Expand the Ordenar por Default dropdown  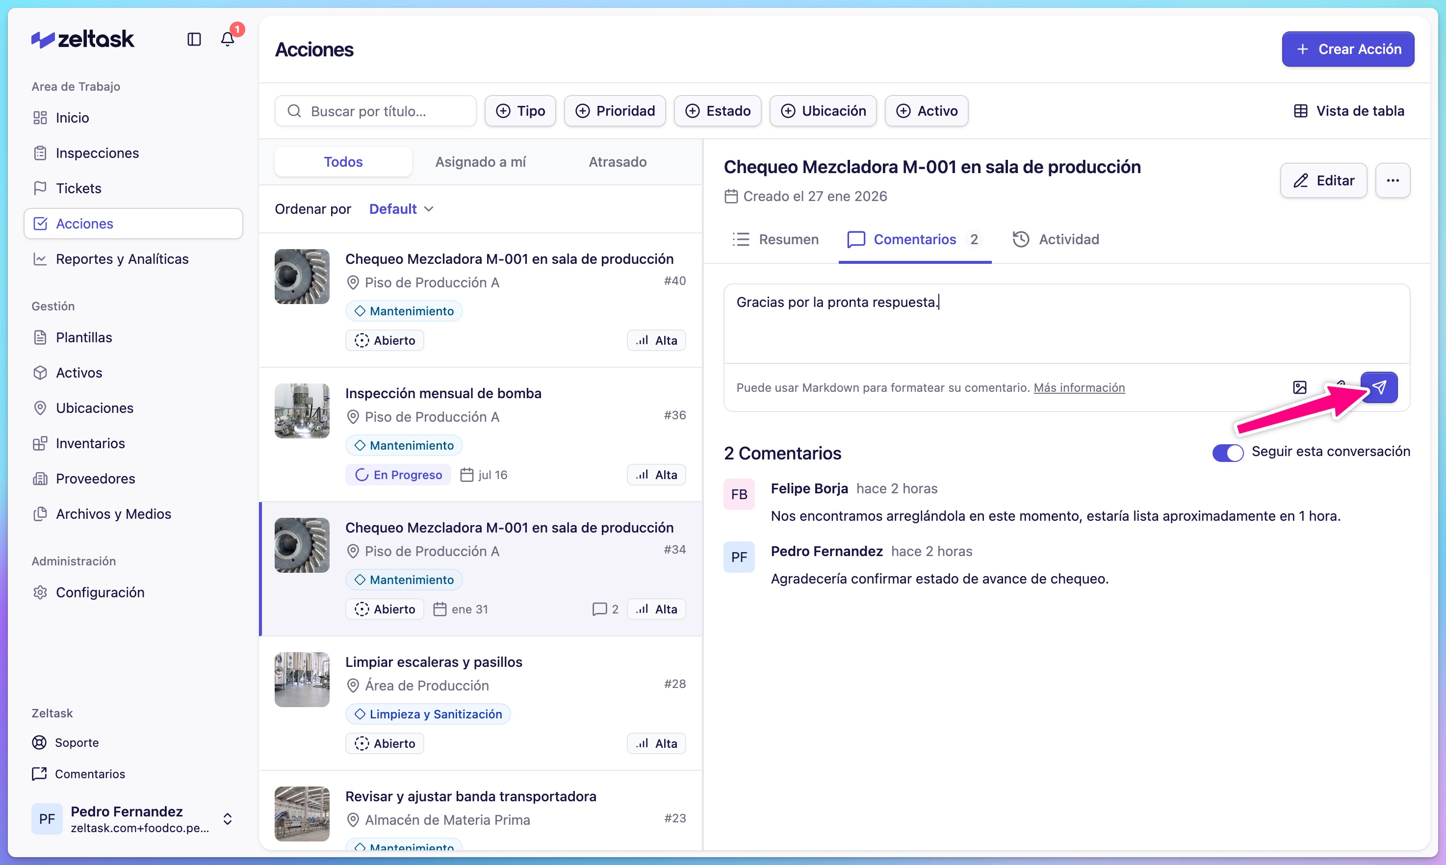401,209
